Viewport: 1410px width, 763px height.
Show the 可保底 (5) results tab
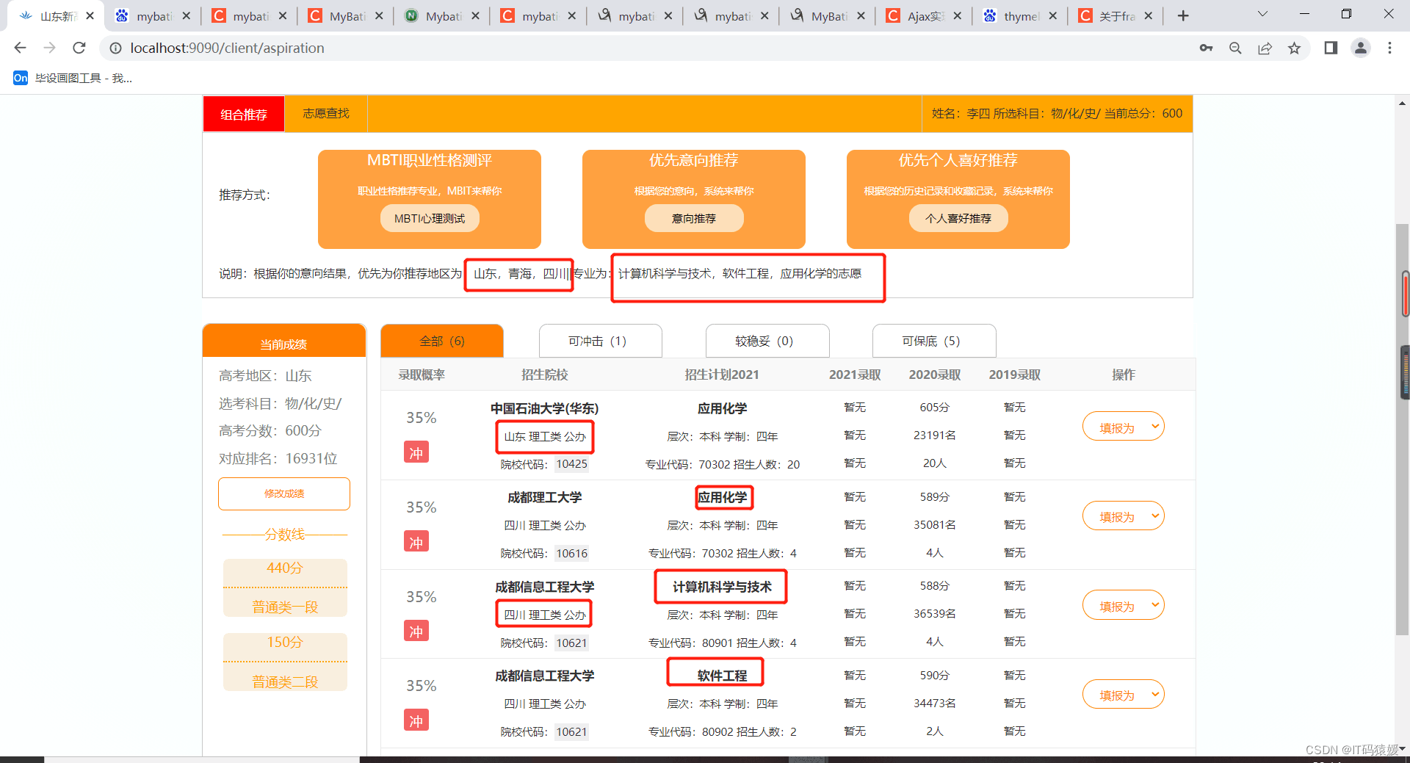coord(934,341)
